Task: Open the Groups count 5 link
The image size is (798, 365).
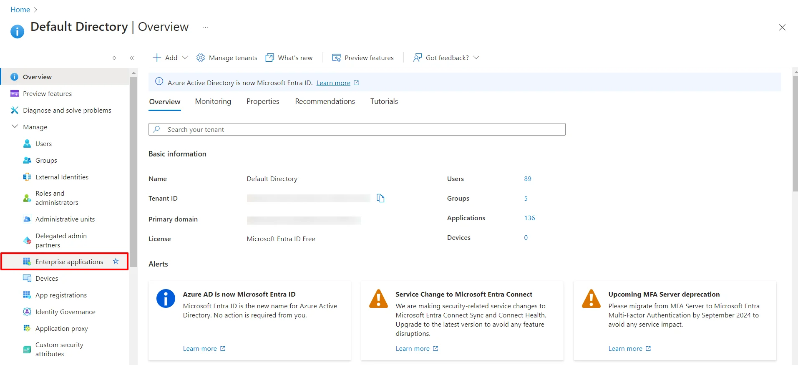Action: [x=526, y=198]
